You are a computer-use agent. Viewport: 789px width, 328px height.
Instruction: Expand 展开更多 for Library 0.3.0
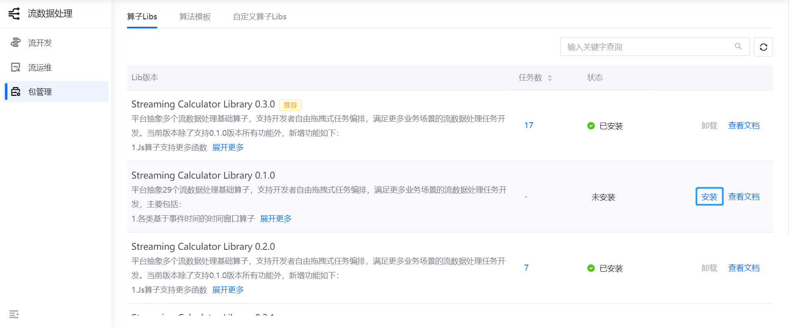(228, 147)
